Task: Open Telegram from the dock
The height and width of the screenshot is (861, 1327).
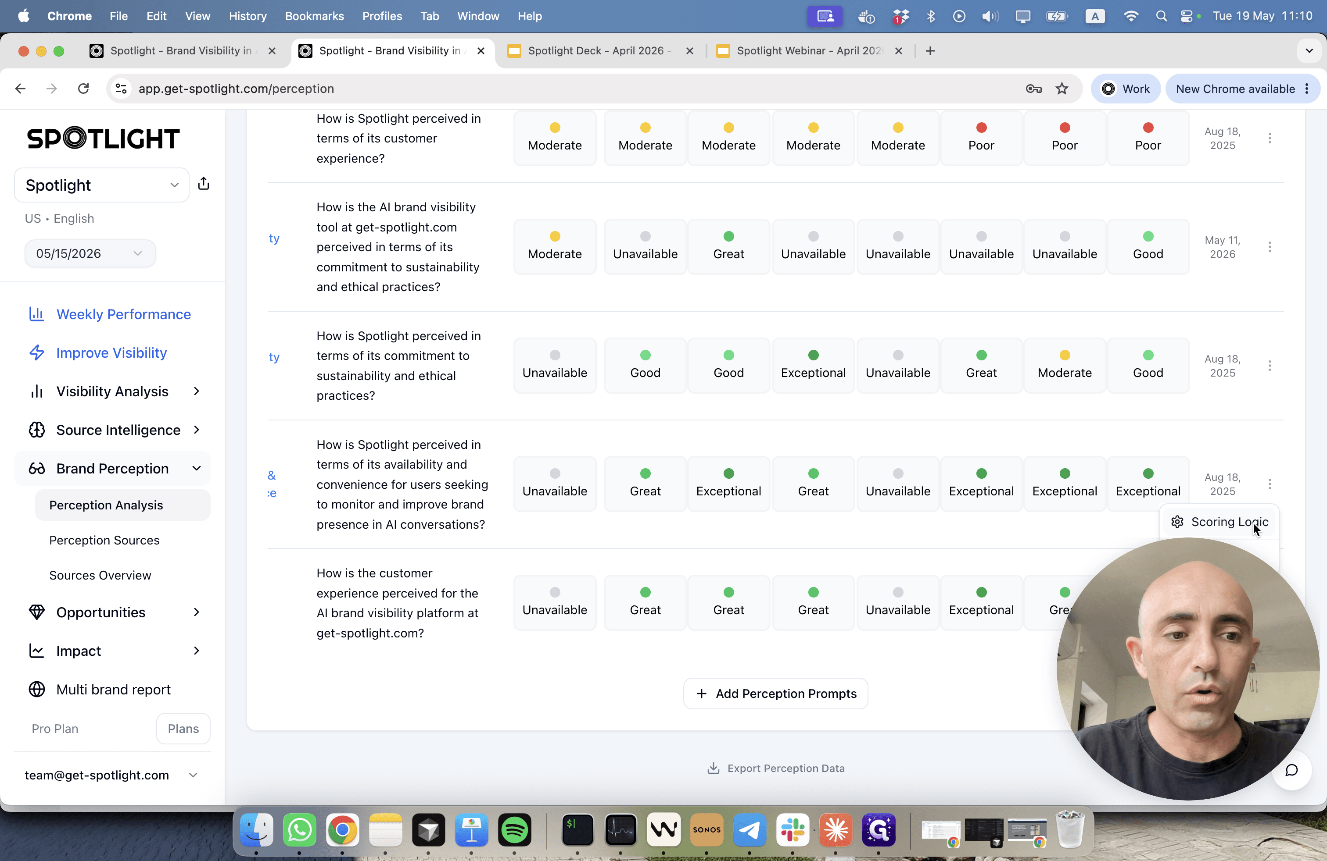Action: pos(750,830)
